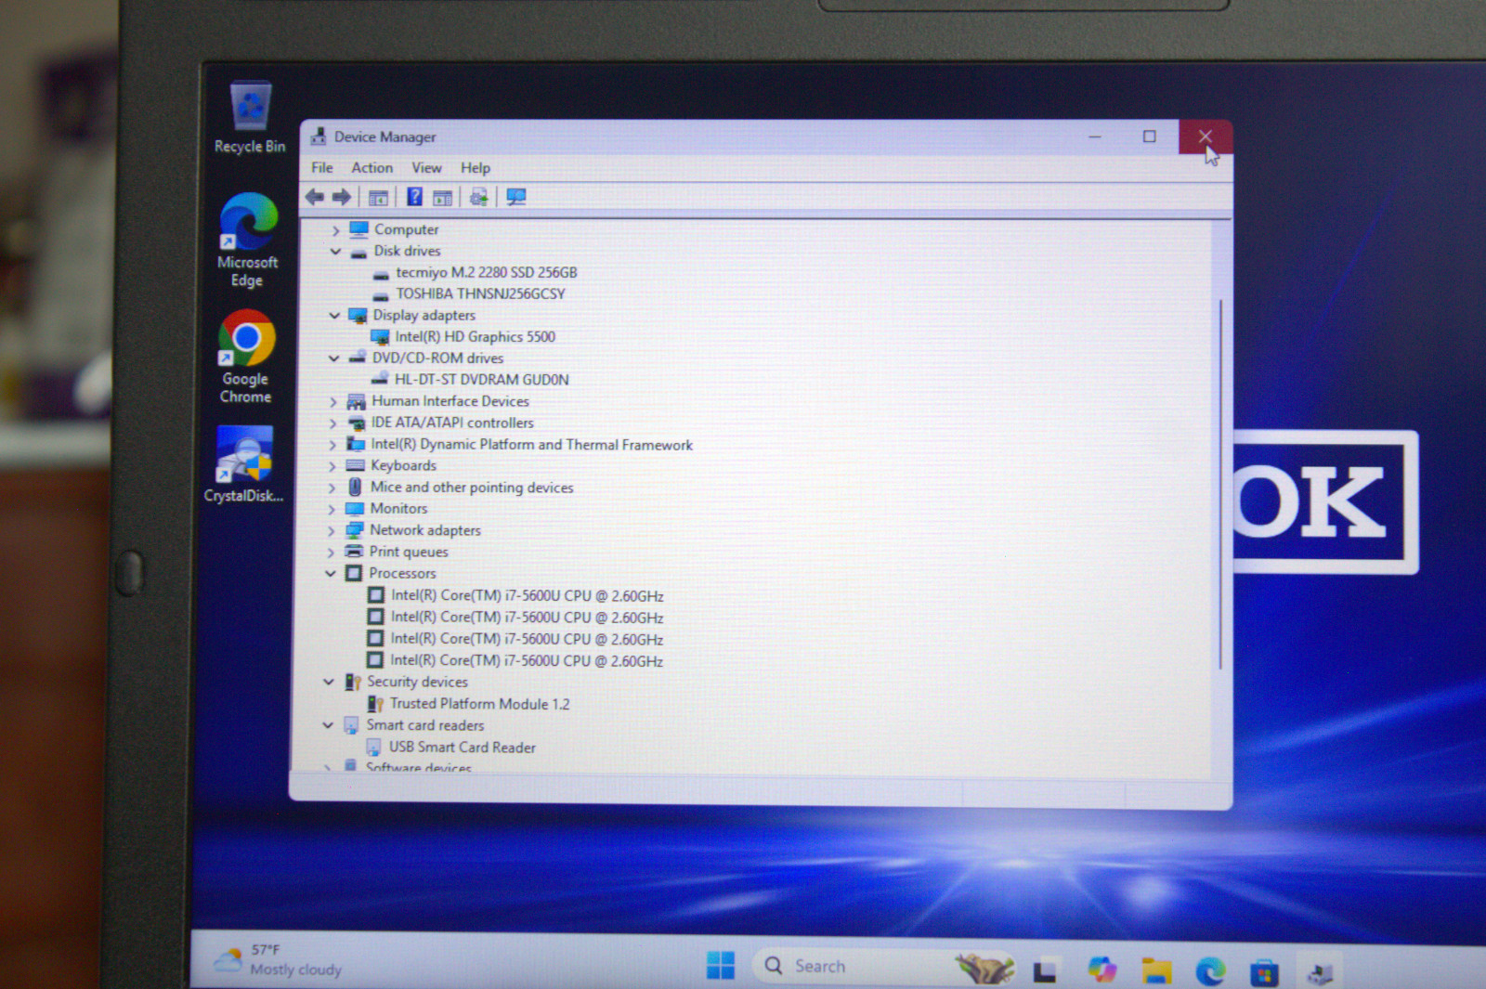Minimize the Device Manager window

(1095, 137)
